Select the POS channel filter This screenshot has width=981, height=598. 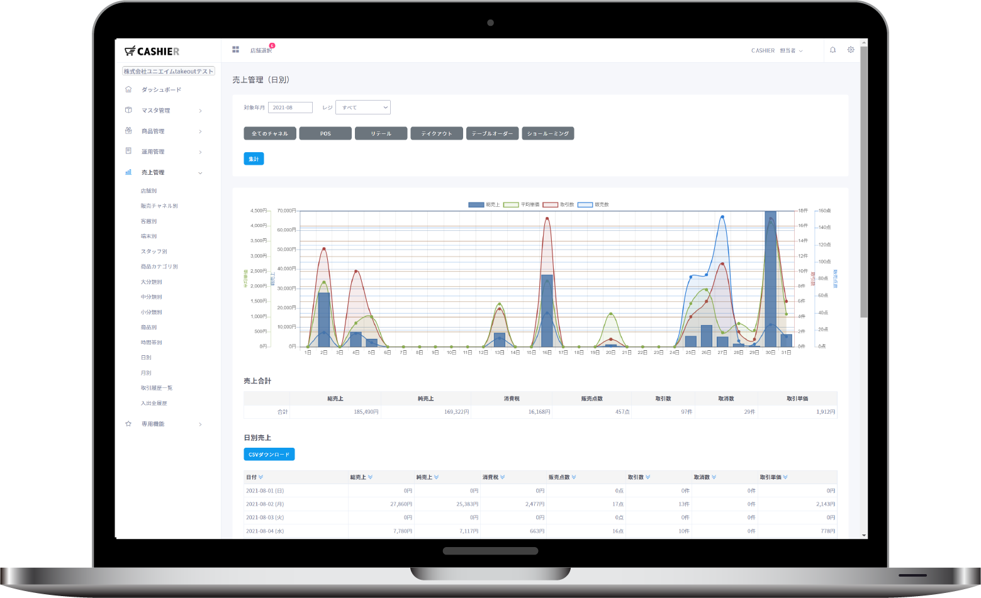pyautogui.click(x=325, y=133)
